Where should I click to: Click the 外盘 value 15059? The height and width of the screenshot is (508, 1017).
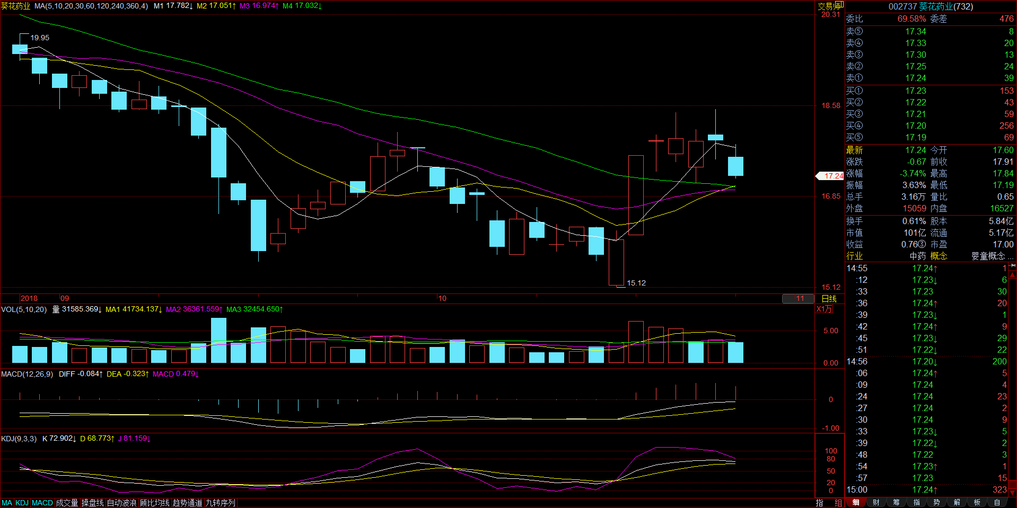point(915,208)
